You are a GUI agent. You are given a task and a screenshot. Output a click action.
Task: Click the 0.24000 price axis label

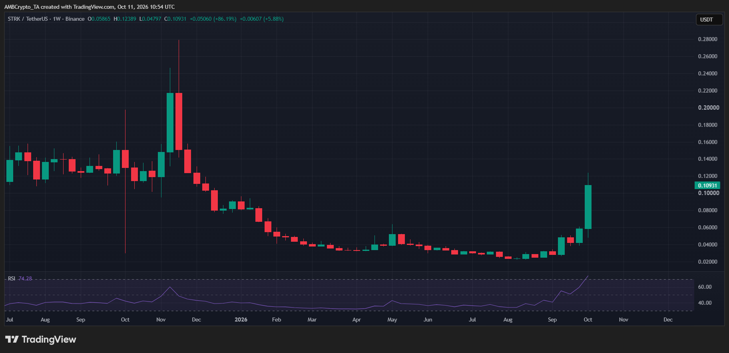(x=707, y=73)
